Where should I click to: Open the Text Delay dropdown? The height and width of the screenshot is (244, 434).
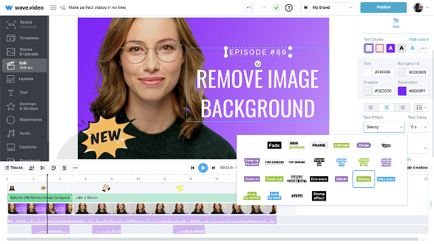(x=418, y=127)
